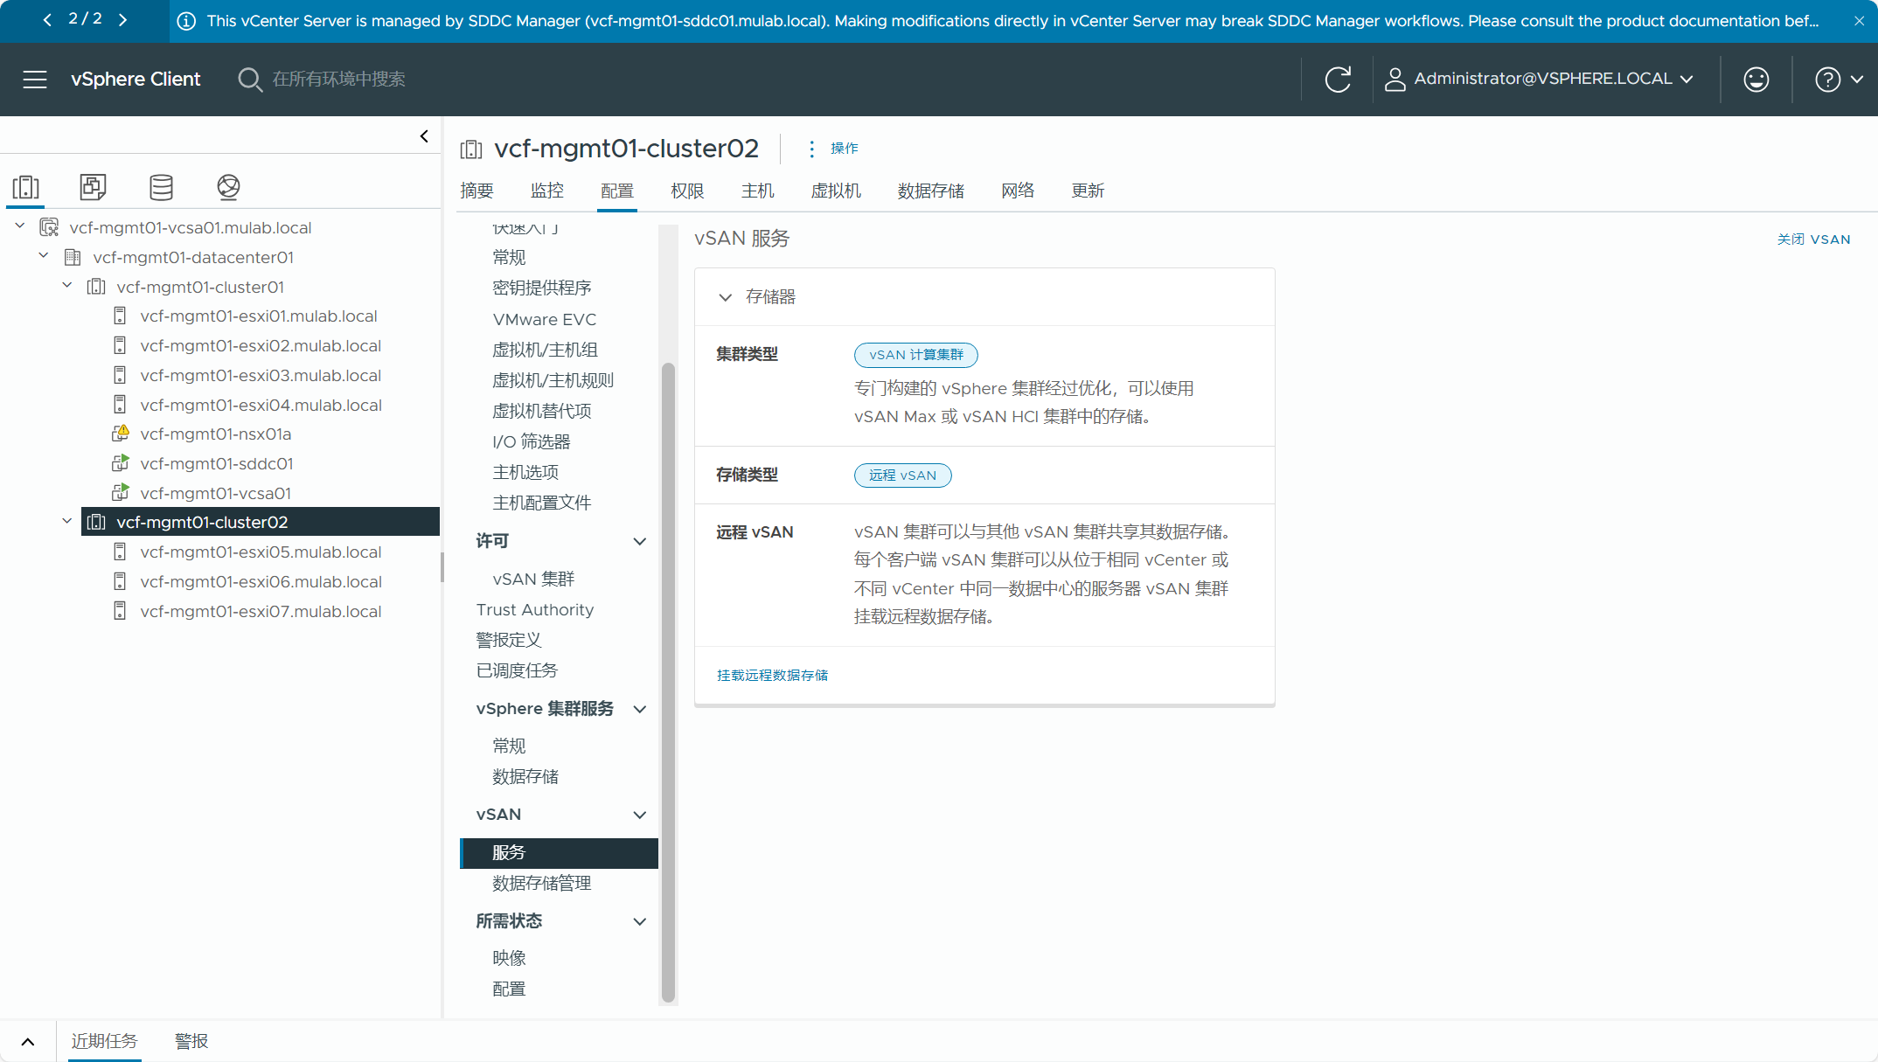Switch to VMs and Templates inventory view
1878x1062 pixels.
(93, 187)
